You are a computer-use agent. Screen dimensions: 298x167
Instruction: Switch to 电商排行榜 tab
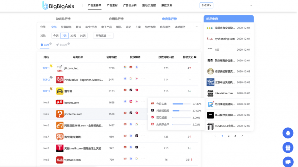(x=169, y=19)
